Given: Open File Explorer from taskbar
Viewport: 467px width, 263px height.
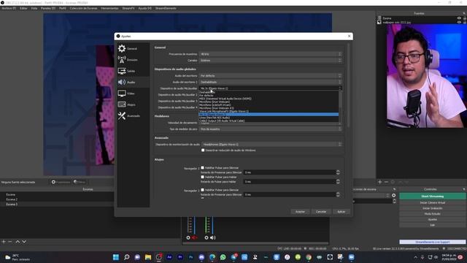Looking at the screenshot, I should click(148, 257).
